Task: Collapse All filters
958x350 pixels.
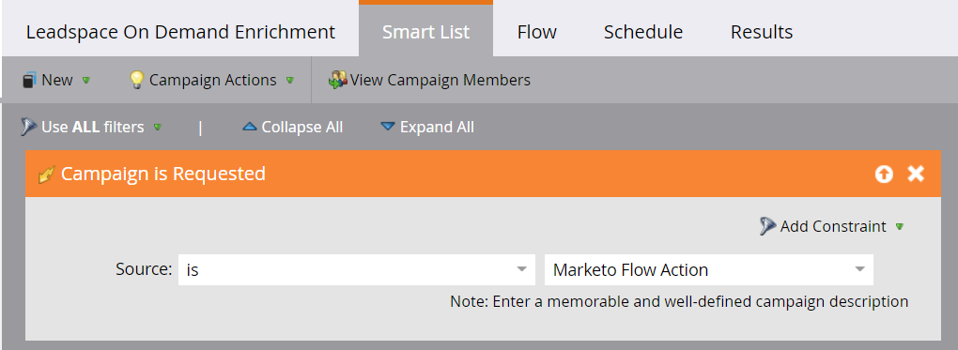Action: tap(293, 127)
